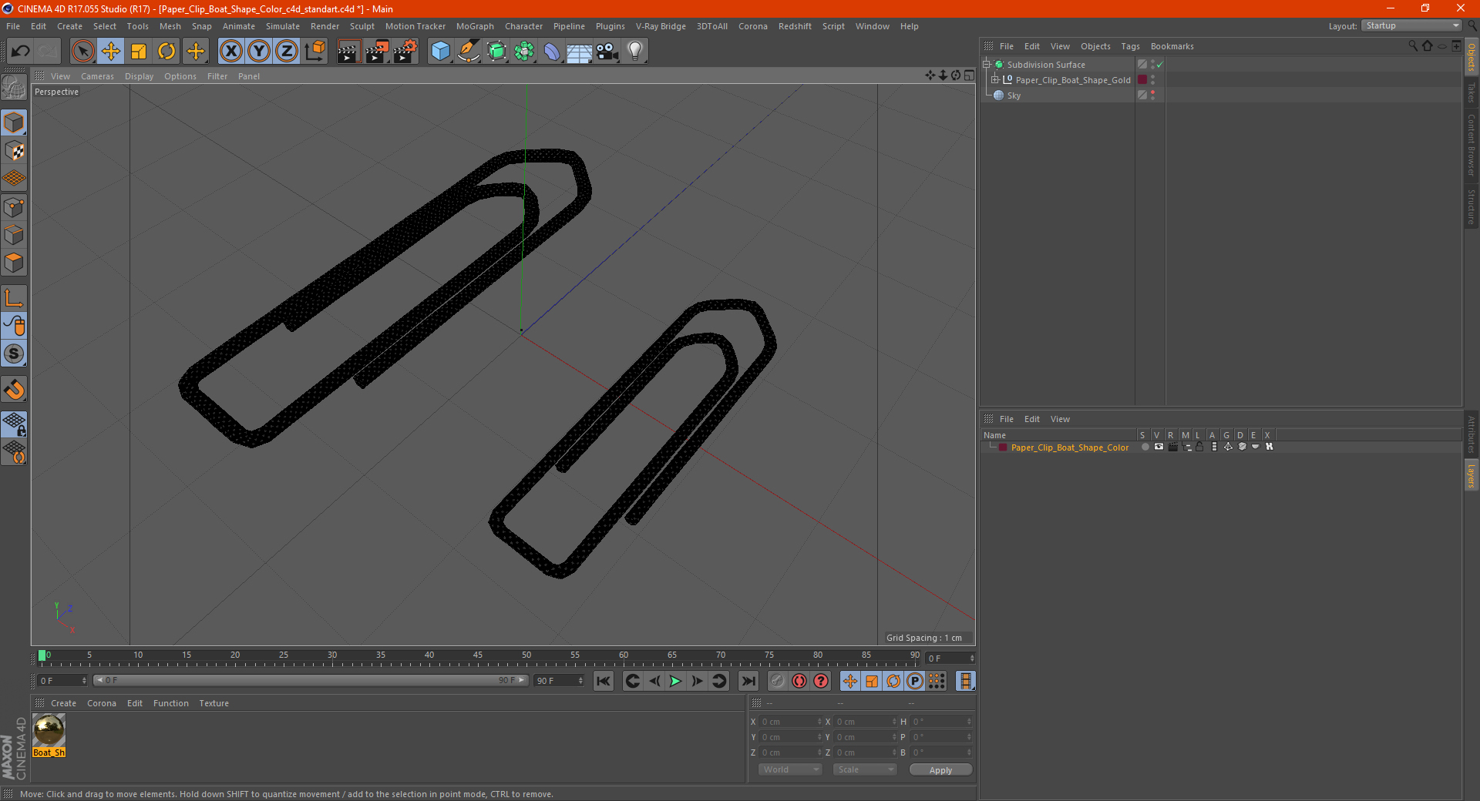Click Paper_Clip_Boat_Shape_Gold layer color swatch
1480x801 pixels.
[1142, 79]
